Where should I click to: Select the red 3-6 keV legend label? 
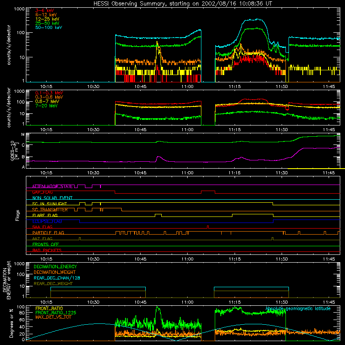[45, 10]
